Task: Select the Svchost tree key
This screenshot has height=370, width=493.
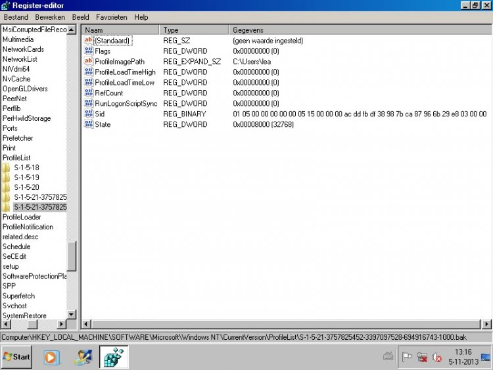Action: [14, 306]
